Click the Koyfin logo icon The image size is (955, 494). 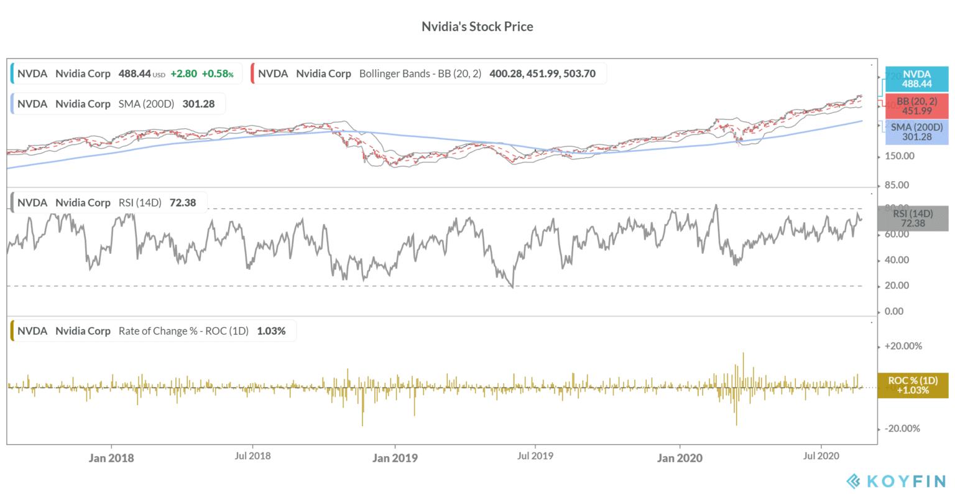854,481
